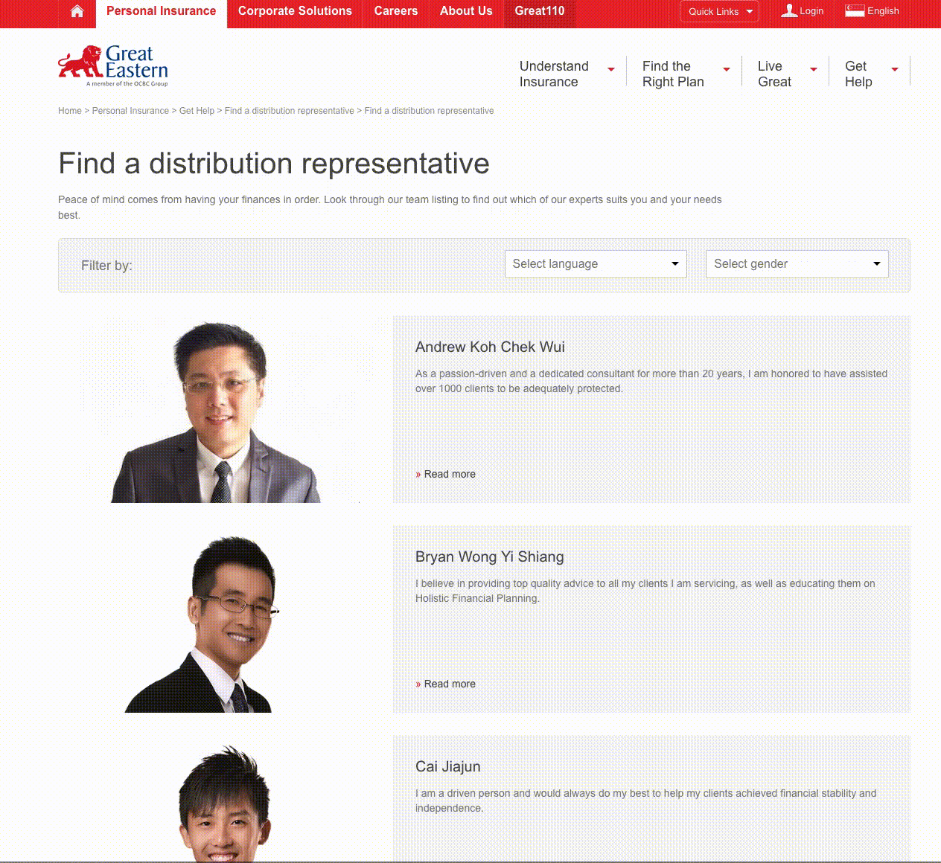The width and height of the screenshot is (941, 863).
Task: Click the first Find a distribution representative breadcrumb
Action: tap(289, 111)
